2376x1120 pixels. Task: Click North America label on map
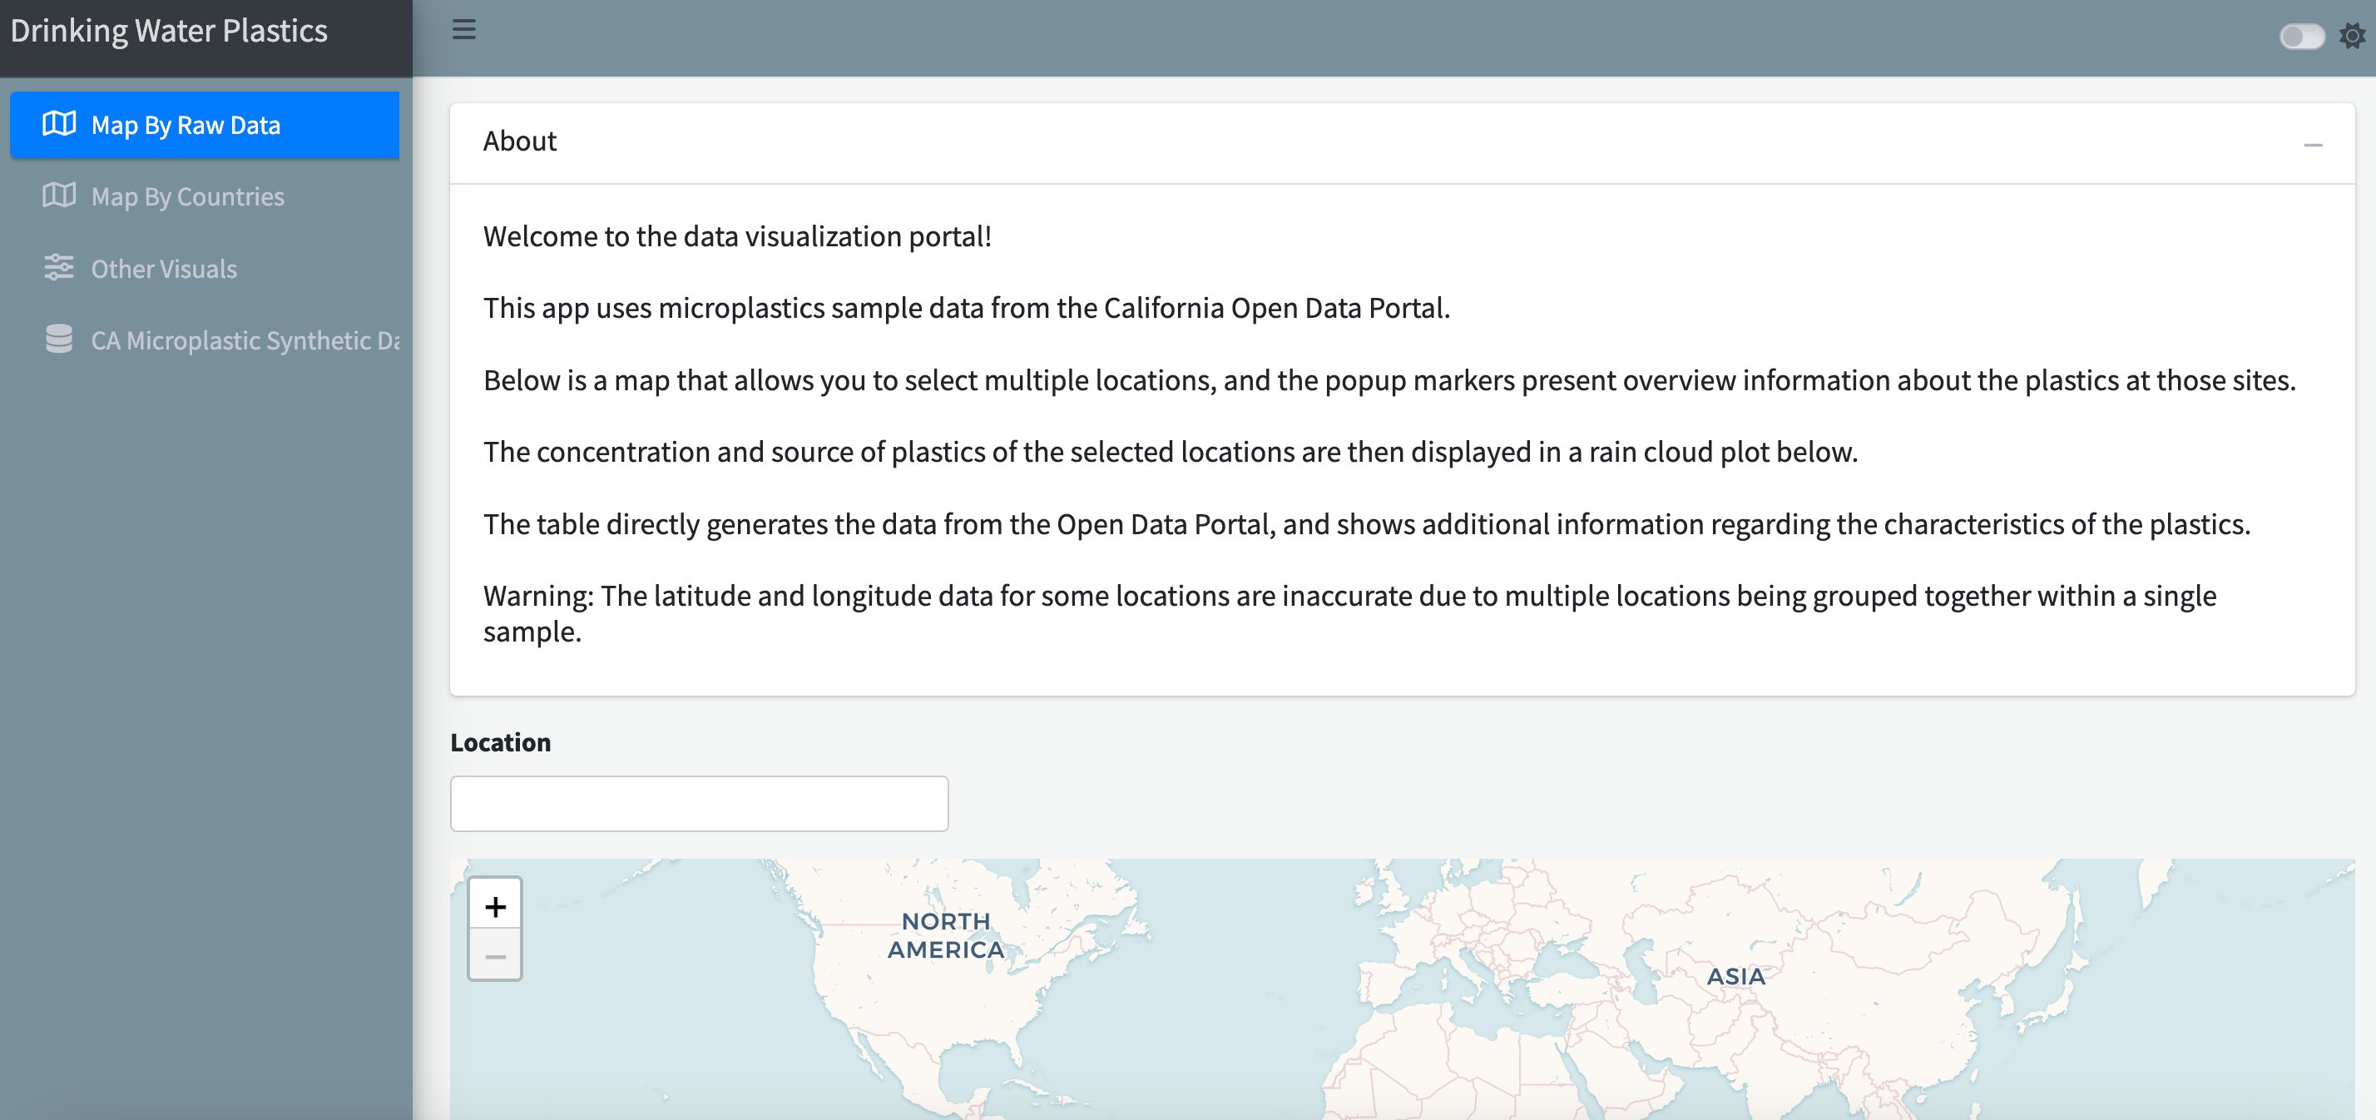pos(945,935)
